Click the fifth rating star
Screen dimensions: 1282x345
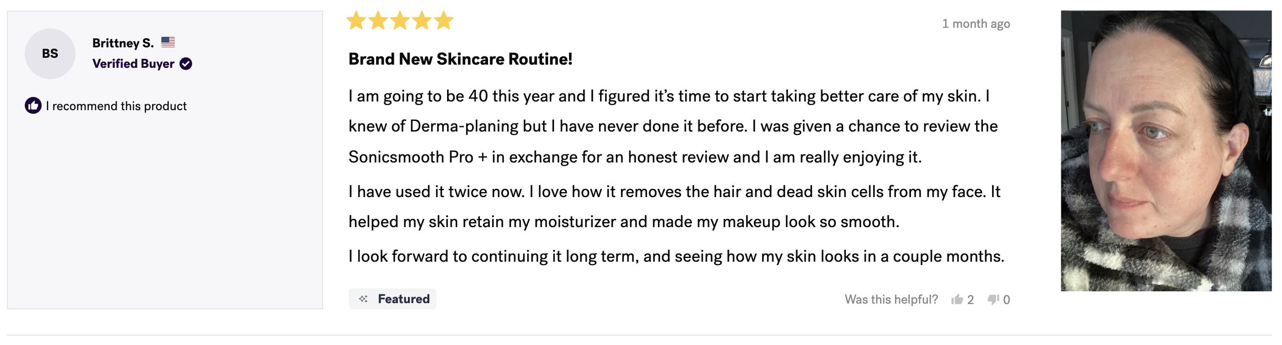(x=443, y=21)
